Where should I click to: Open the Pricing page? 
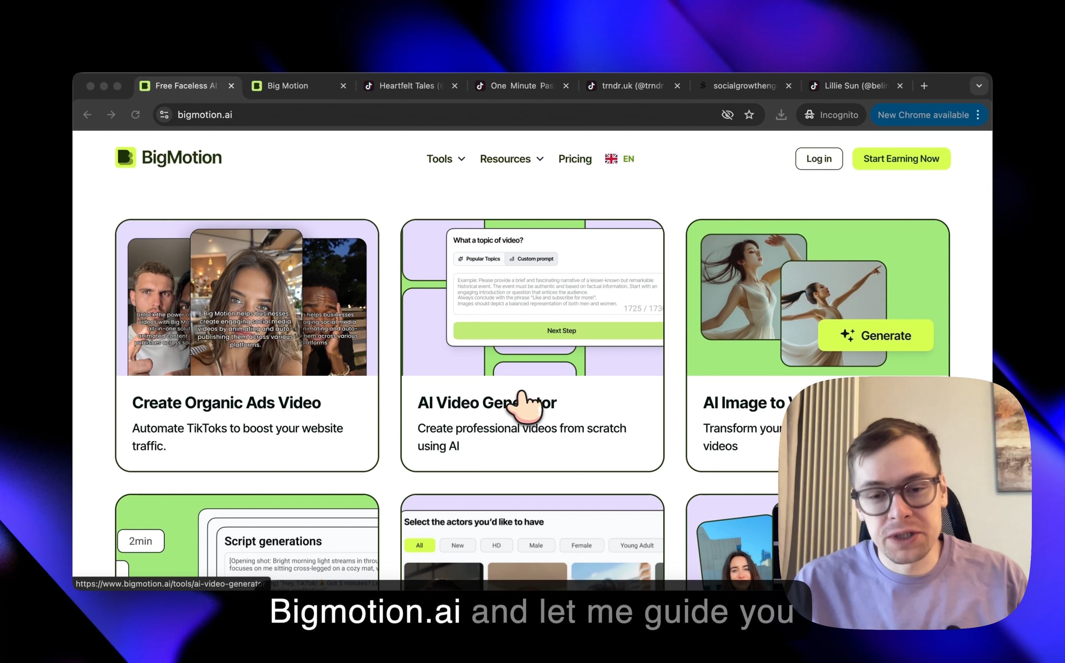[575, 159]
